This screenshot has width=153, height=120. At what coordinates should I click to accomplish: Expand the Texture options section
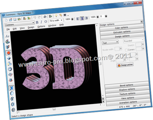pos(127,94)
